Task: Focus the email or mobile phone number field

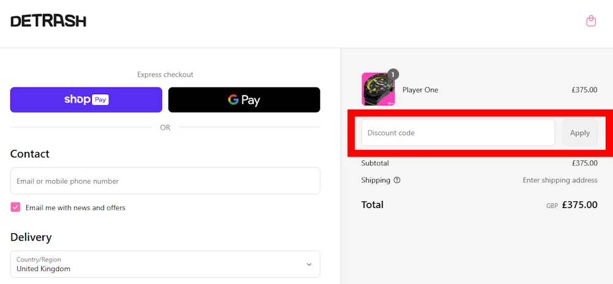Action: (x=165, y=181)
